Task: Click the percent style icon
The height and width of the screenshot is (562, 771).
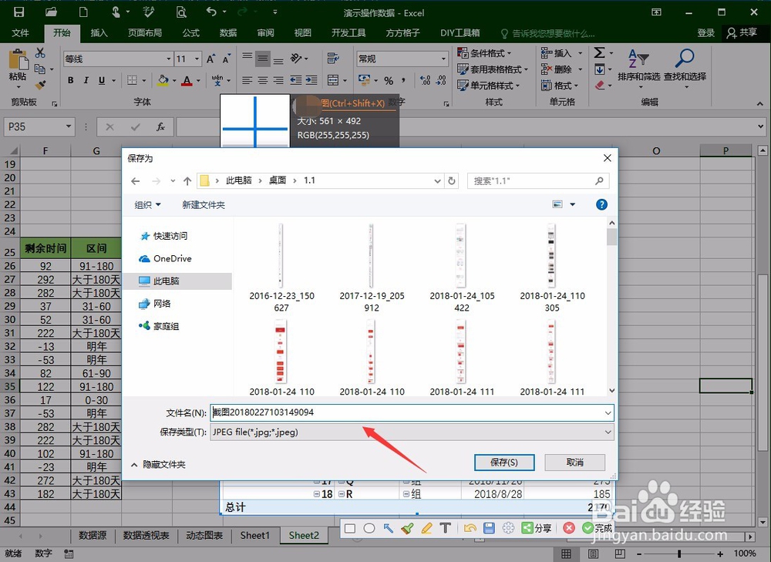Action: tap(389, 80)
